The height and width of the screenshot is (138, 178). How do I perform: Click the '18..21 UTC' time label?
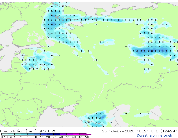click(147, 131)
